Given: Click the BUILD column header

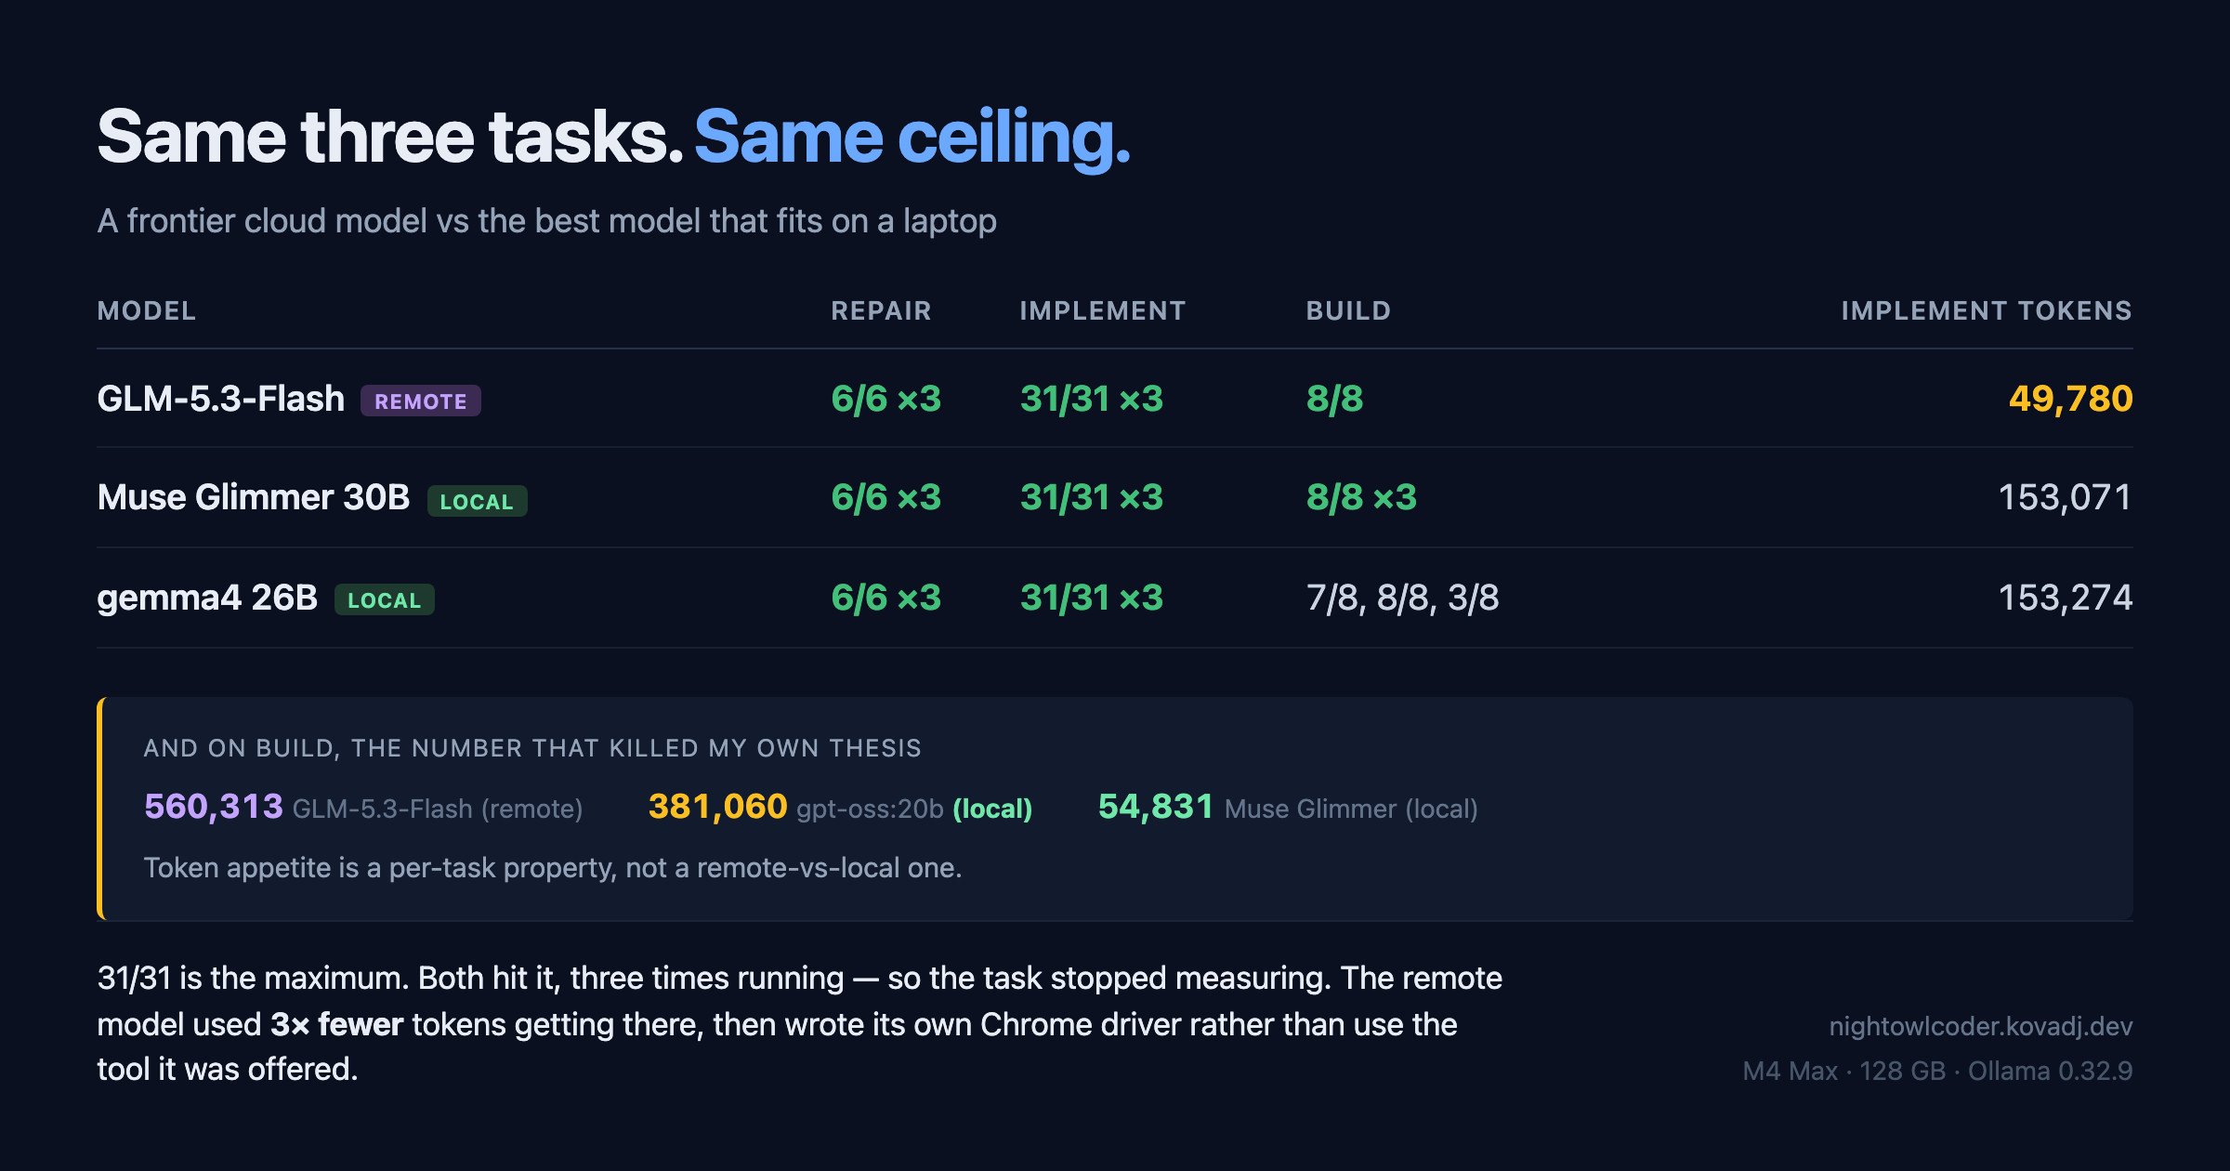Looking at the screenshot, I should coord(1348,310).
